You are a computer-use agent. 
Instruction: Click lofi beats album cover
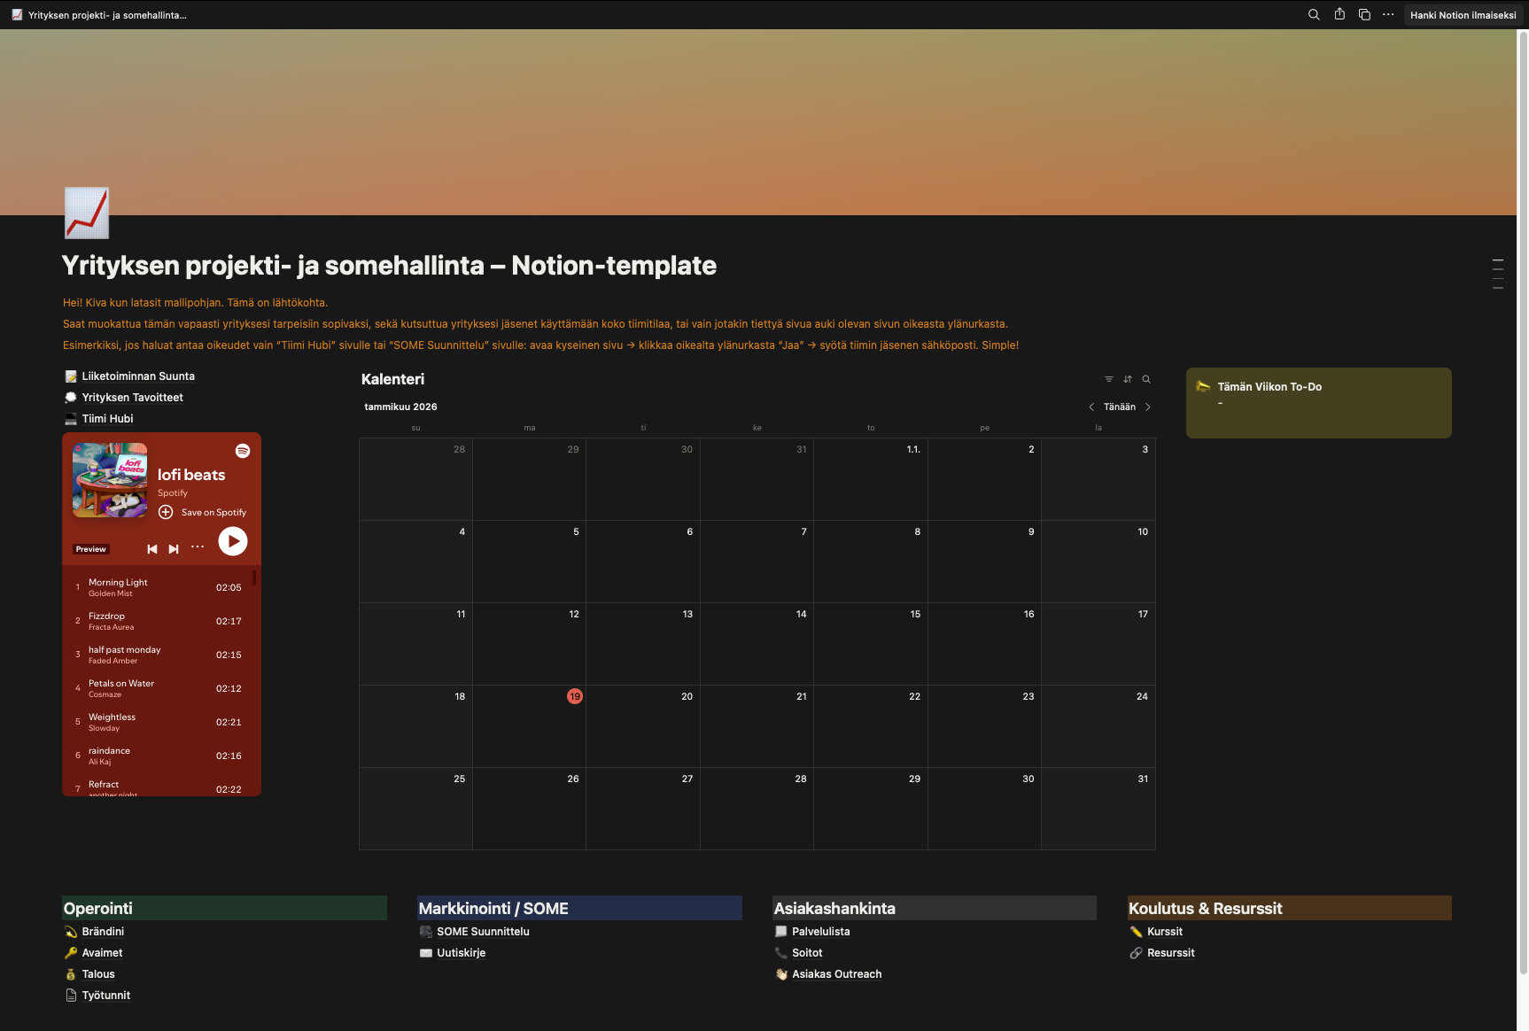[x=110, y=480]
